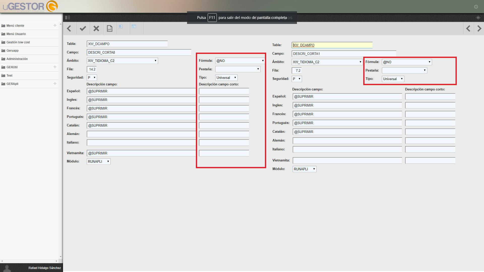Click Campo DESCRI_CORTA8 field
This screenshot has height=272, width=484.
click(x=139, y=52)
